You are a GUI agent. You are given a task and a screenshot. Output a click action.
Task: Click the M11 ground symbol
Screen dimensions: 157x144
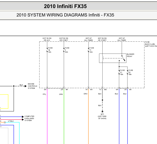tap(102, 112)
